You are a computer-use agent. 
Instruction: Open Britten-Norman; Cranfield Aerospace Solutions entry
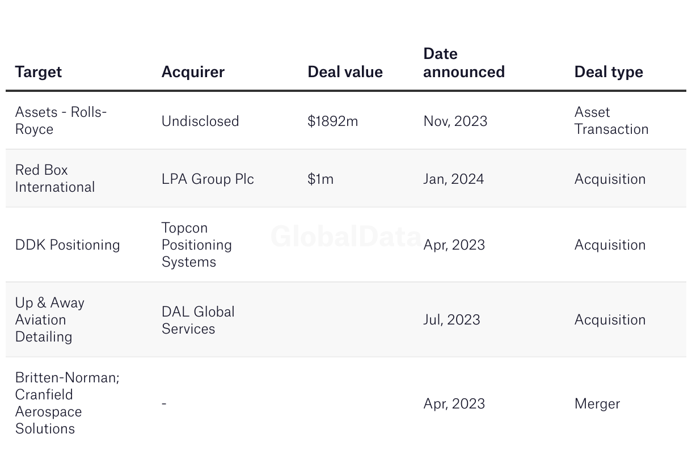tap(67, 403)
